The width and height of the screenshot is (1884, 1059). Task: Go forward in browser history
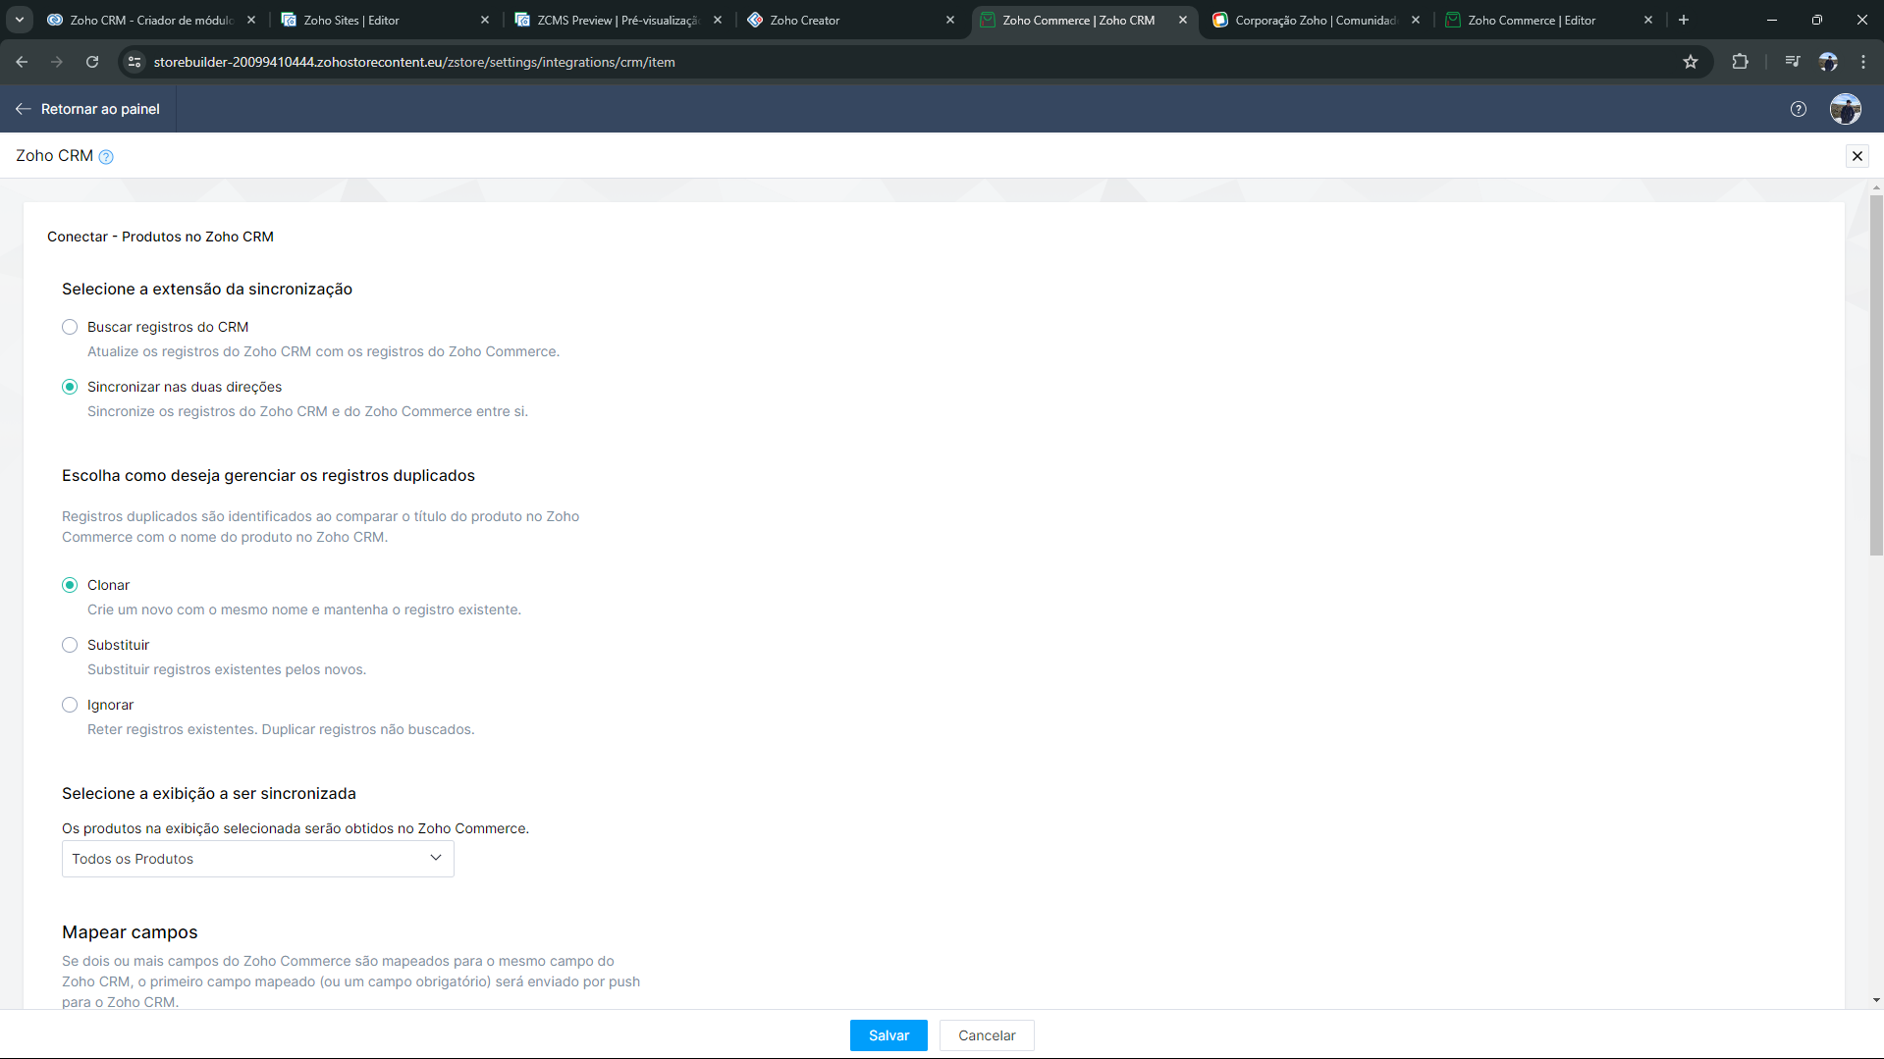point(57,62)
